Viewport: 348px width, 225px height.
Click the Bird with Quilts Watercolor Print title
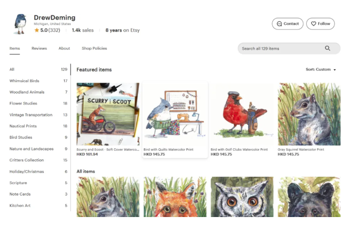click(x=168, y=149)
